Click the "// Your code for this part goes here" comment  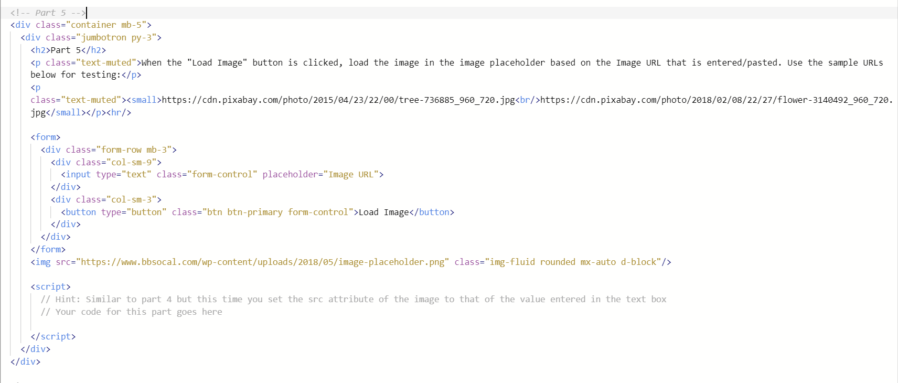point(132,312)
